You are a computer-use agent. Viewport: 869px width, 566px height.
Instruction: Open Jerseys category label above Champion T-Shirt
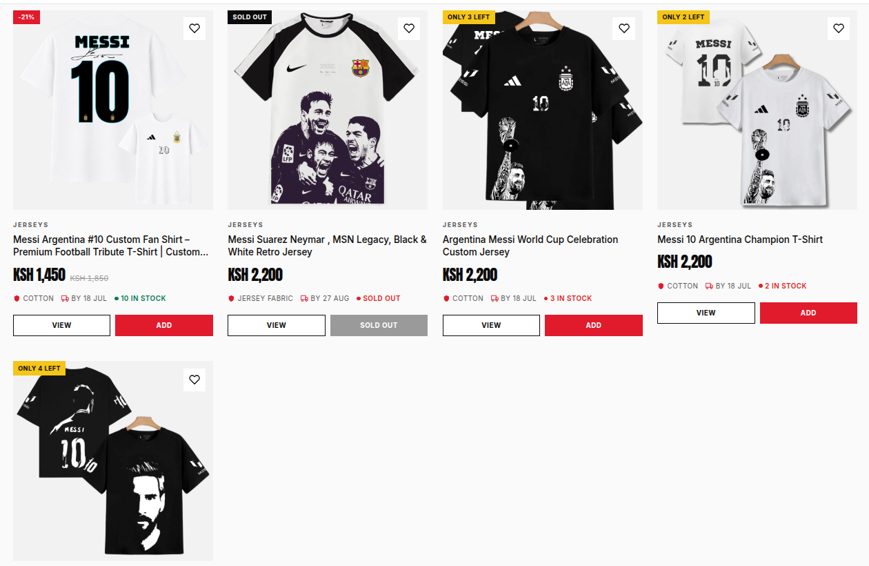pos(674,224)
